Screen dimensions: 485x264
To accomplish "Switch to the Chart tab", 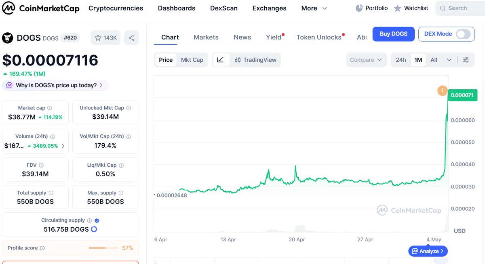I will pos(170,37).
